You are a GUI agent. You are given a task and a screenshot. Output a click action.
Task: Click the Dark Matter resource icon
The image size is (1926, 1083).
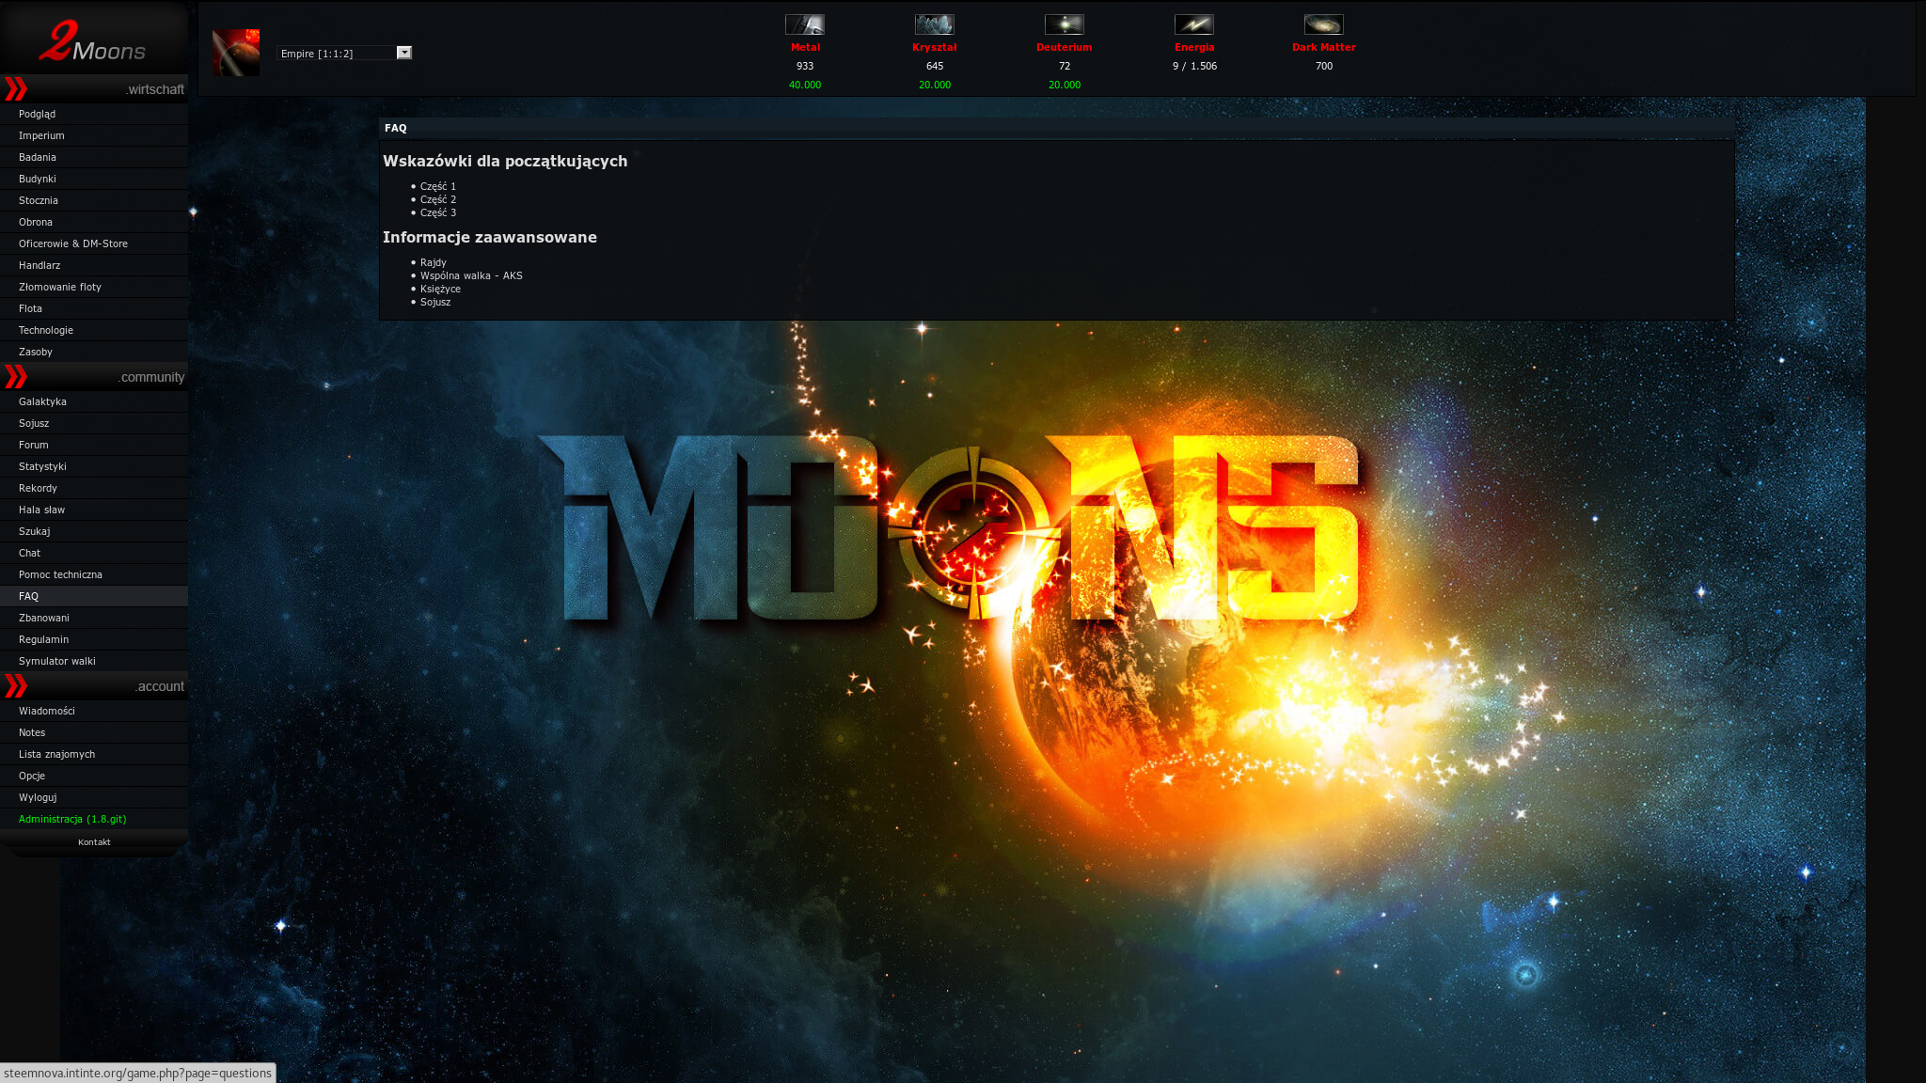coord(1324,24)
